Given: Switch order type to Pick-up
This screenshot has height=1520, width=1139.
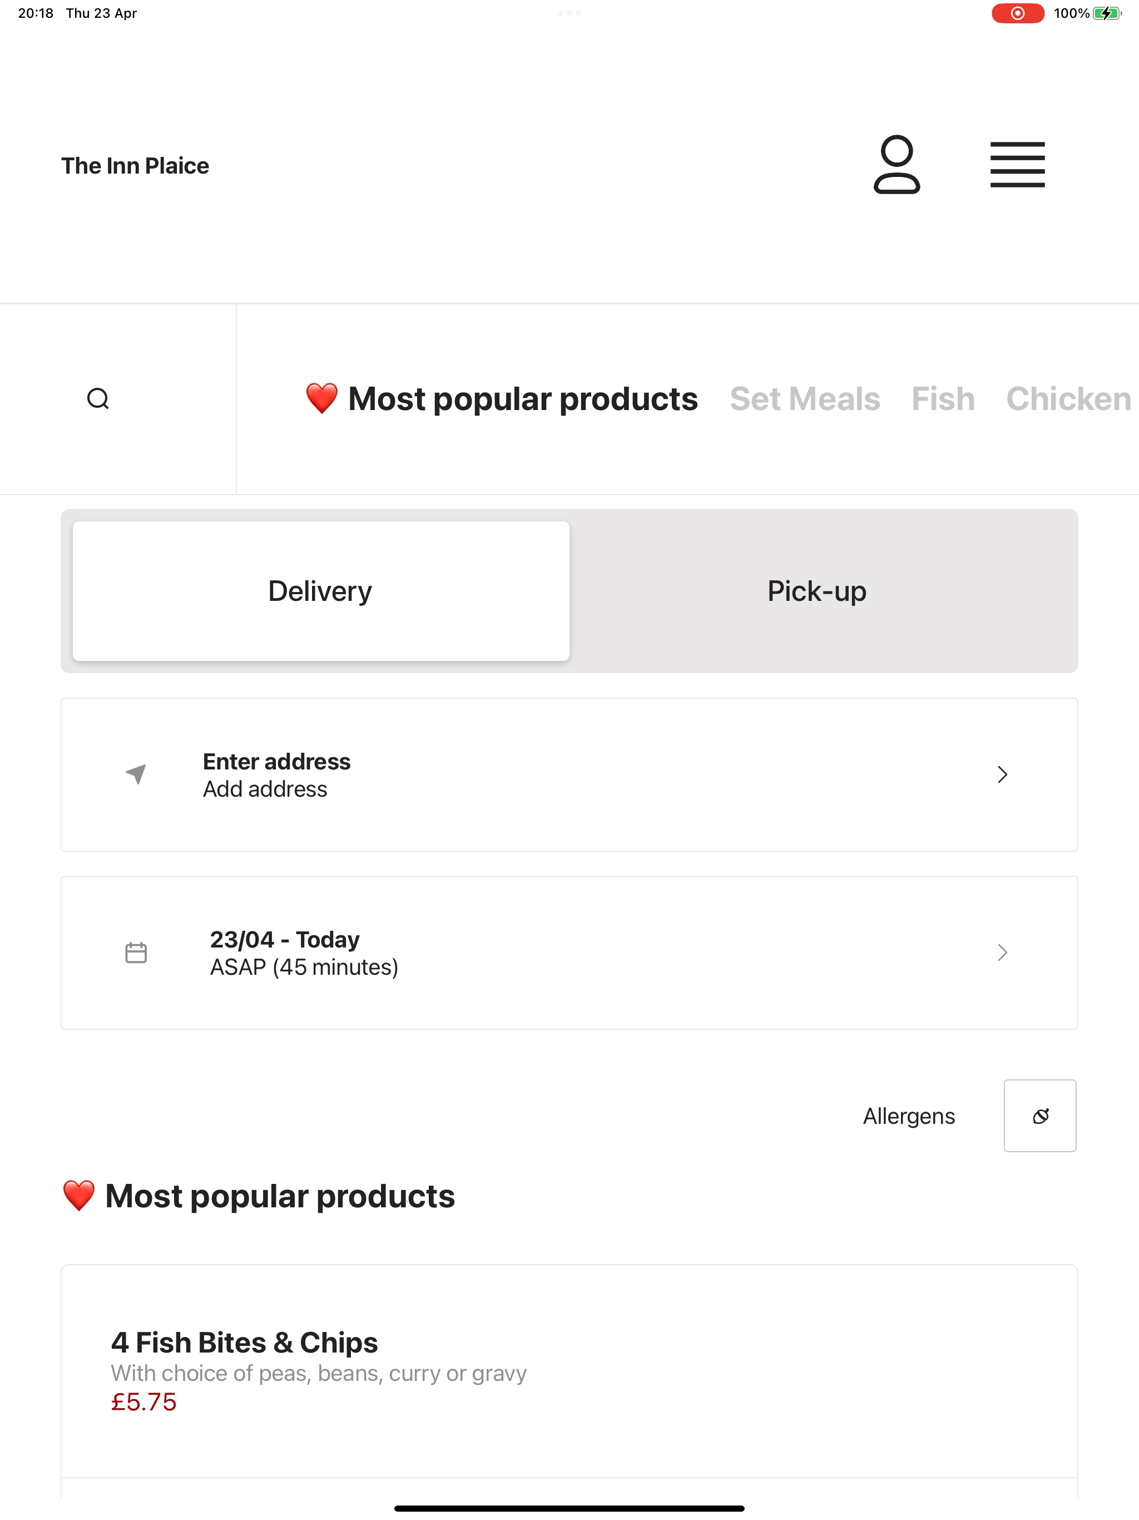Looking at the screenshot, I should pyautogui.click(x=817, y=591).
